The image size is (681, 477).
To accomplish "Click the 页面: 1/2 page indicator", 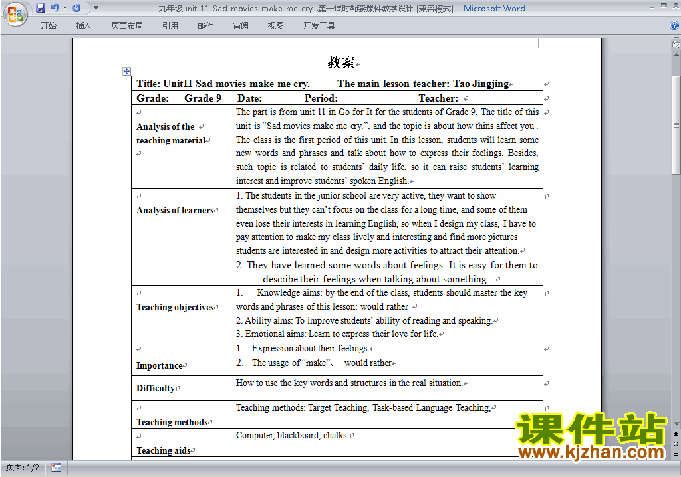I will (x=22, y=468).
